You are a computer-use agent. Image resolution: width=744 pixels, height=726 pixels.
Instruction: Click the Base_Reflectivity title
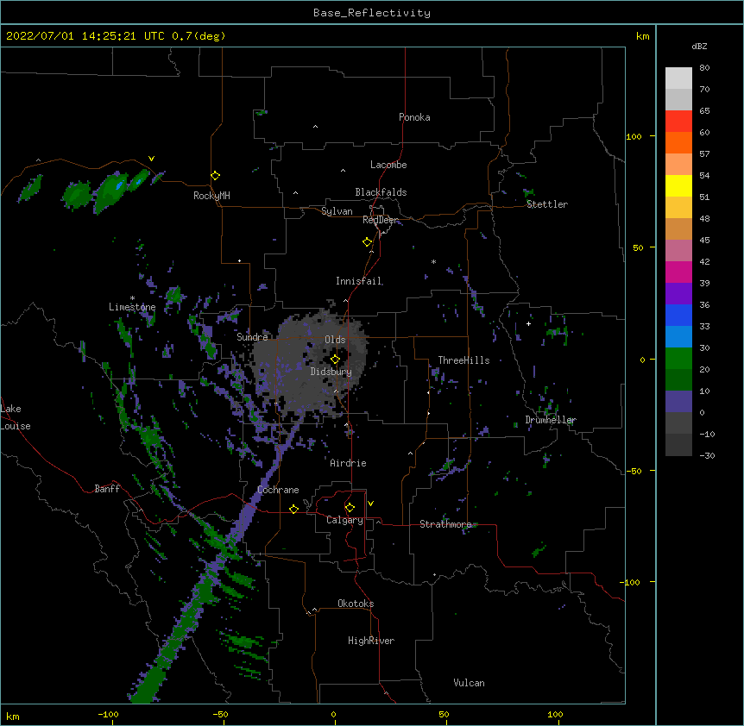[372, 13]
